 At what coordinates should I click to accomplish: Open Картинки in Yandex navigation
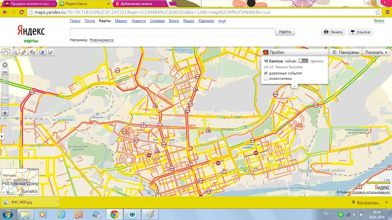click(x=206, y=21)
